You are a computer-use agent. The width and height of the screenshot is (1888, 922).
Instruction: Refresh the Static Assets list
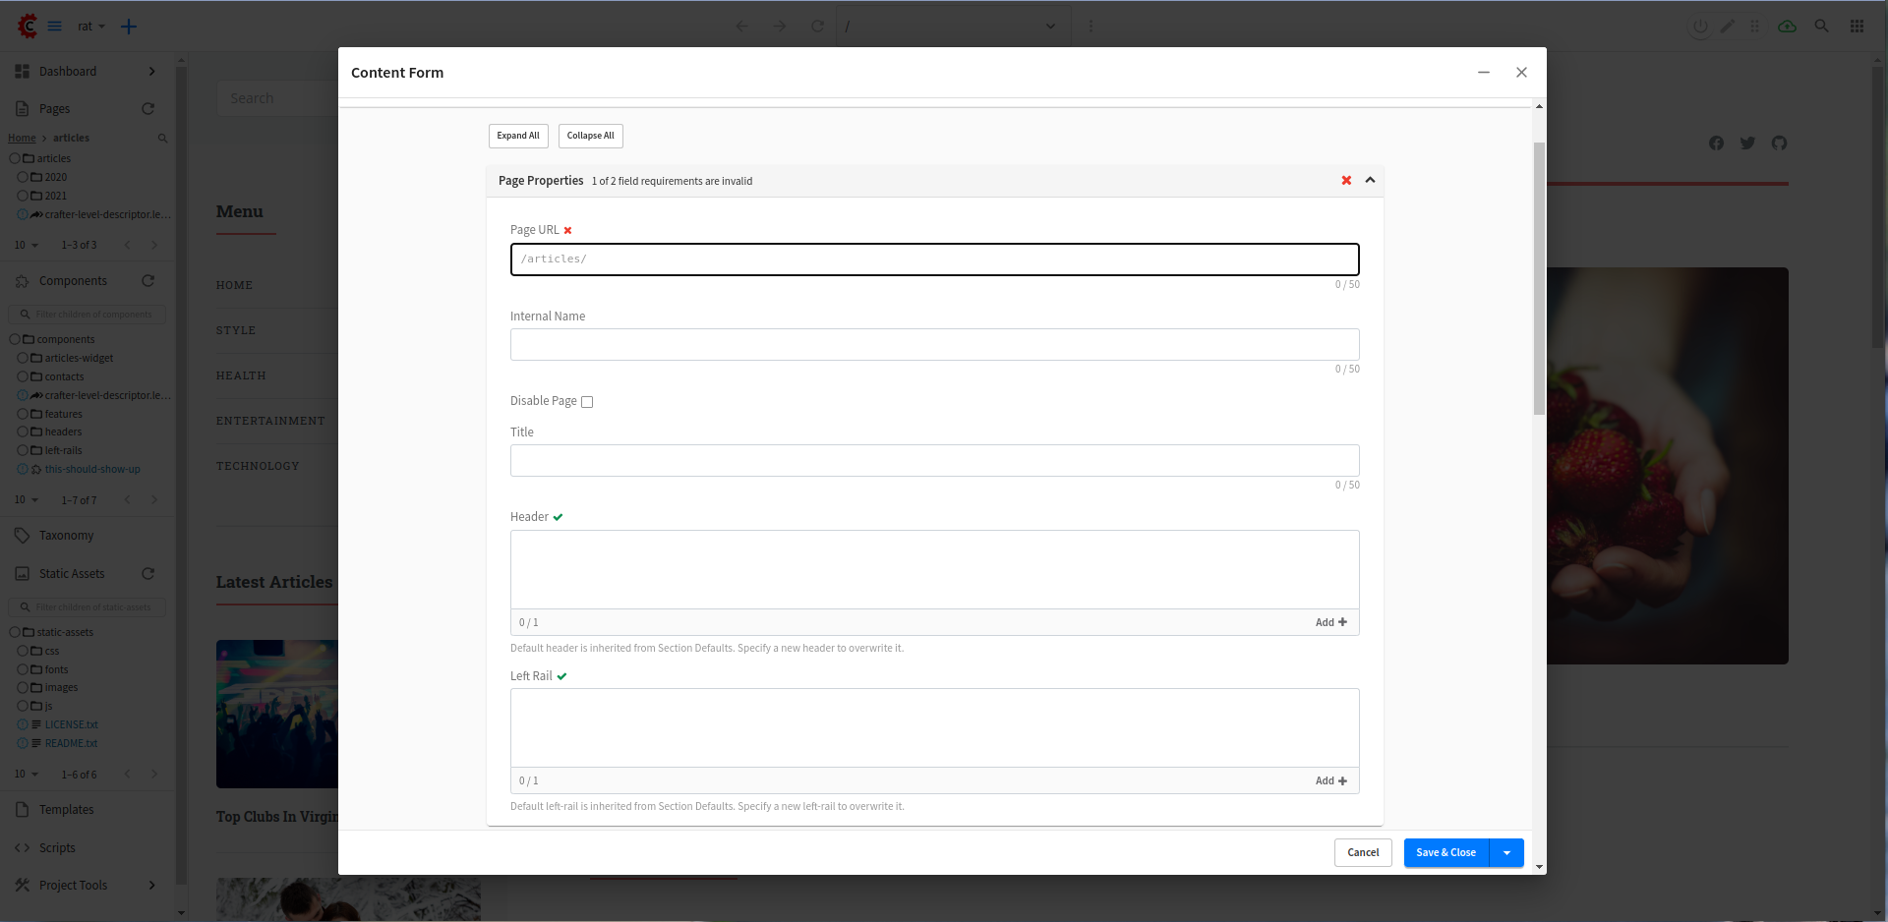(148, 573)
